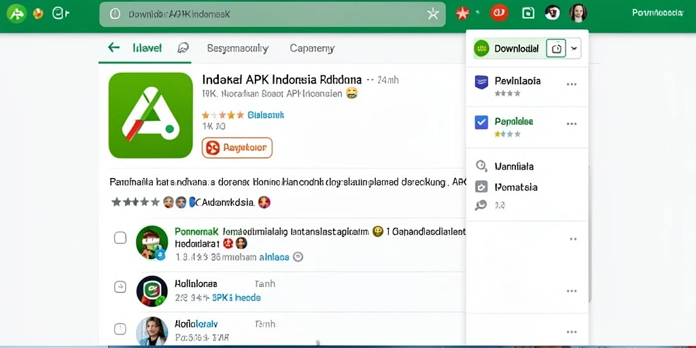This screenshot has width=696, height=348.
Task: Switch to the Capaterny tab
Action: click(312, 48)
